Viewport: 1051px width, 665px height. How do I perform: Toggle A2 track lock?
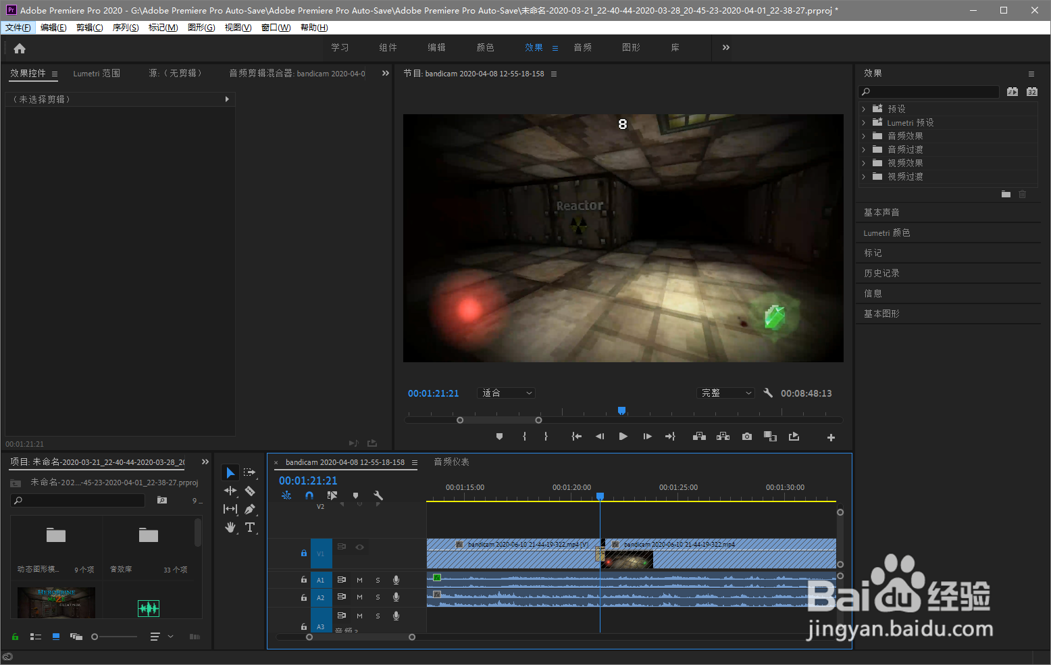pos(303,597)
